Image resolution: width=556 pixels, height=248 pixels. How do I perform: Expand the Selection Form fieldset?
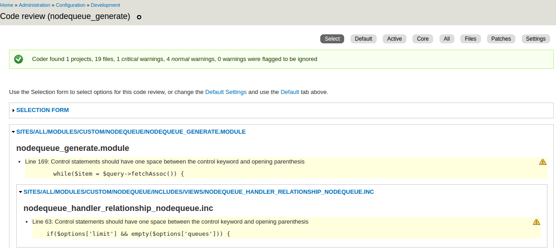[42, 110]
